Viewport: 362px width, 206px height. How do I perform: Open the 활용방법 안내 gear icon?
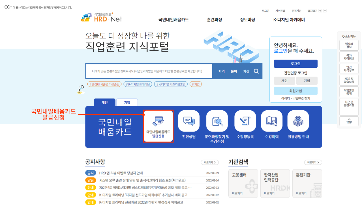[x=298, y=121]
